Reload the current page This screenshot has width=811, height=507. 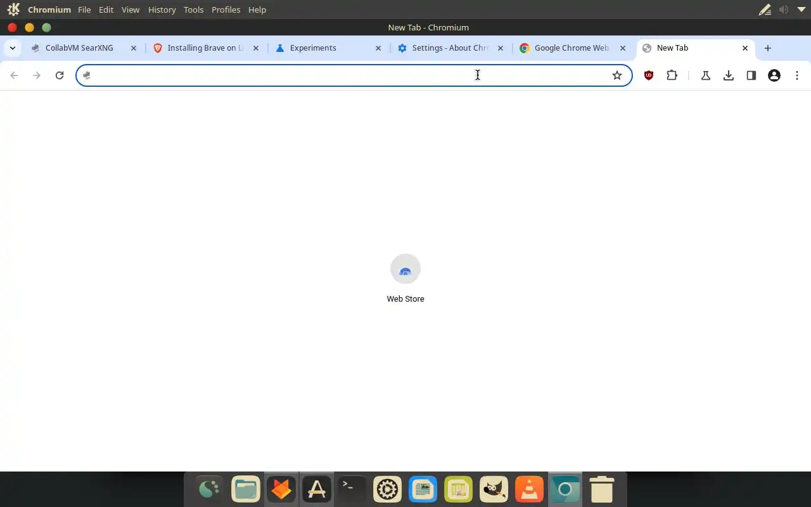[x=60, y=75]
